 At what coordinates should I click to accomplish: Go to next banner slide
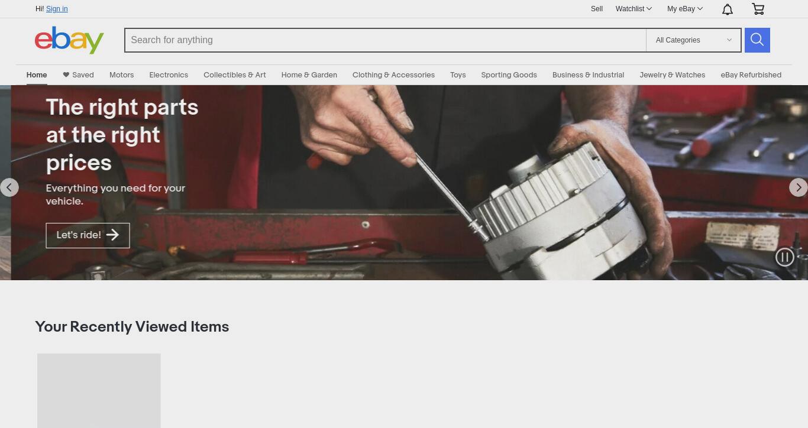point(799,187)
